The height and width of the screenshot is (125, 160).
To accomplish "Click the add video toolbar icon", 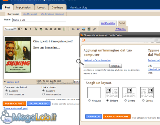I will click(89, 29).
